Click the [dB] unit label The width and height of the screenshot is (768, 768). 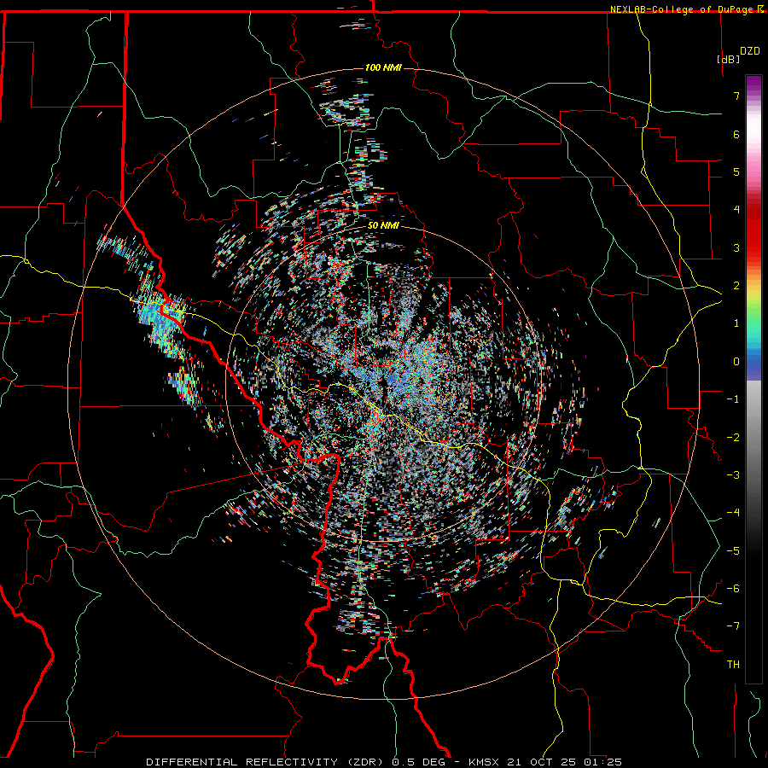(728, 59)
